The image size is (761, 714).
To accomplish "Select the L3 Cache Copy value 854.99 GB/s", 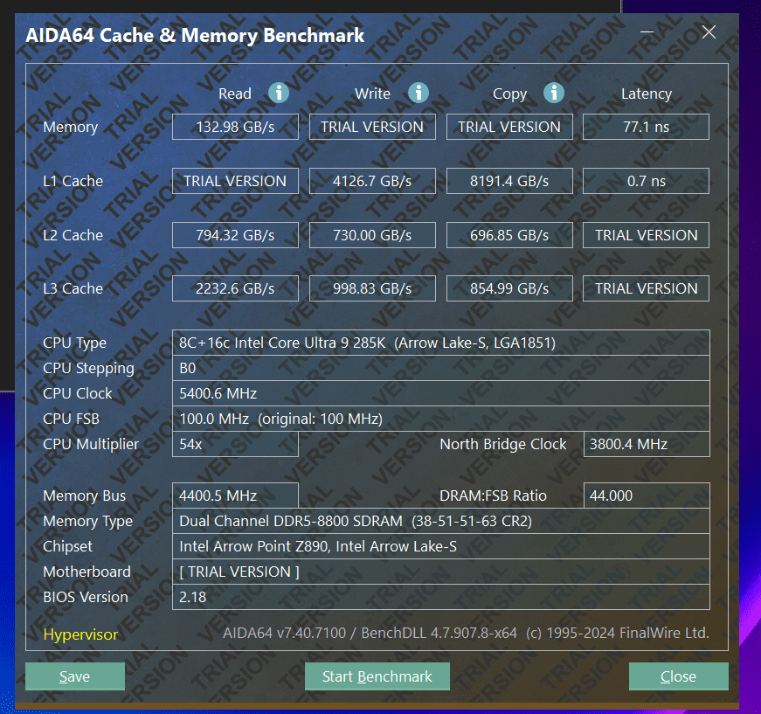I will [509, 288].
